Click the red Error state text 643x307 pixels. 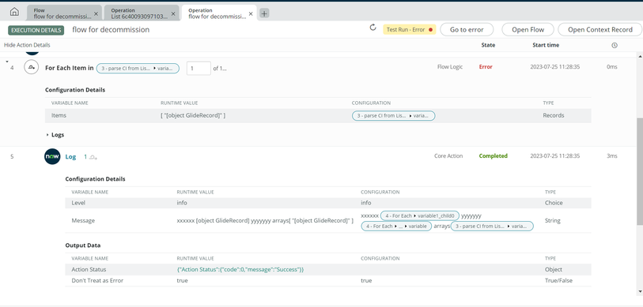pos(486,67)
